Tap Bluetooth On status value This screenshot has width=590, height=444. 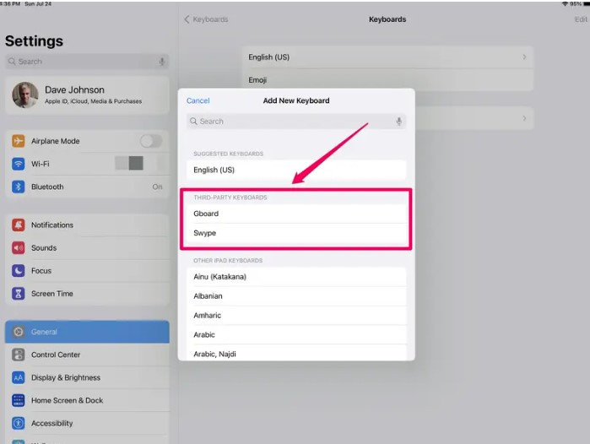(157, 187)
